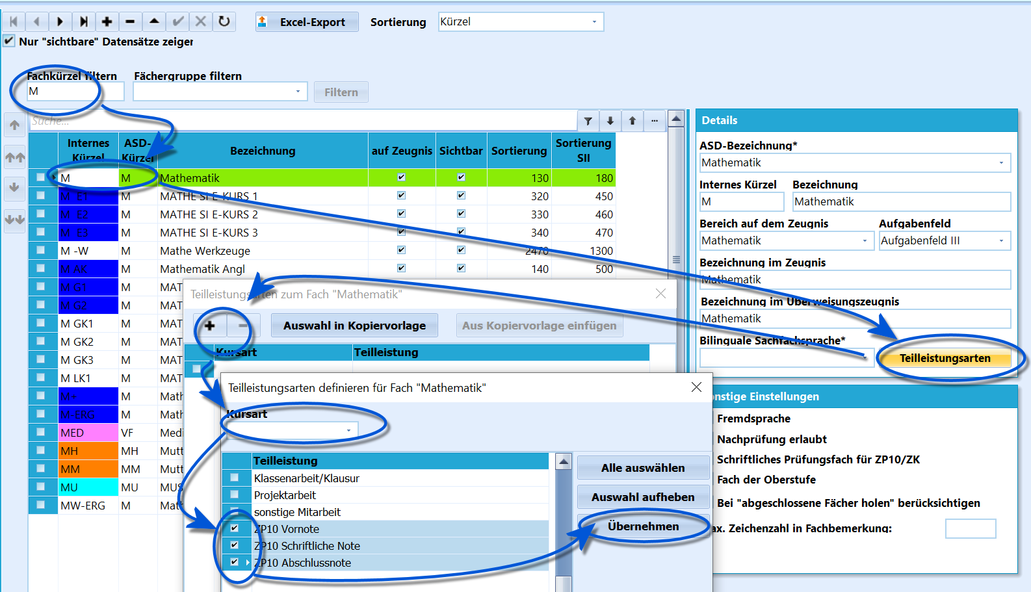1031x592 pixels.
Task: Go to first record navigation icon
Action: [x=13, y=21]
